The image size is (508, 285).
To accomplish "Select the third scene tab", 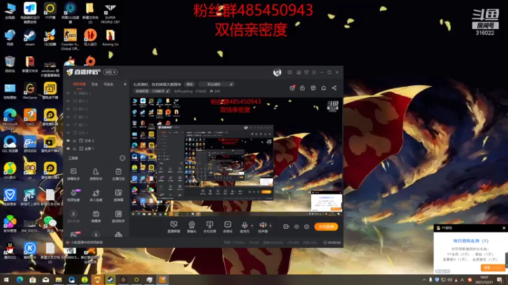I will [x=108, y=84].
